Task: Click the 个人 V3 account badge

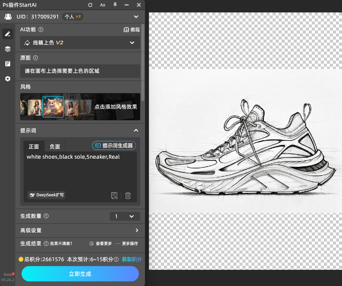Action: (73, 17)
